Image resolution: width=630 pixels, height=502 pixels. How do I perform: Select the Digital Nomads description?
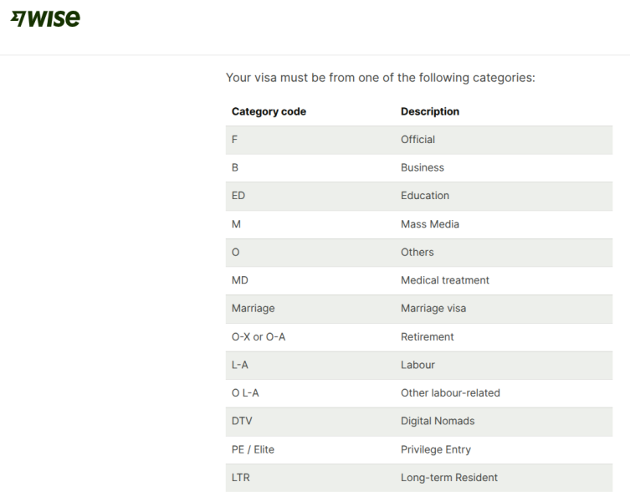coord(438,421)
